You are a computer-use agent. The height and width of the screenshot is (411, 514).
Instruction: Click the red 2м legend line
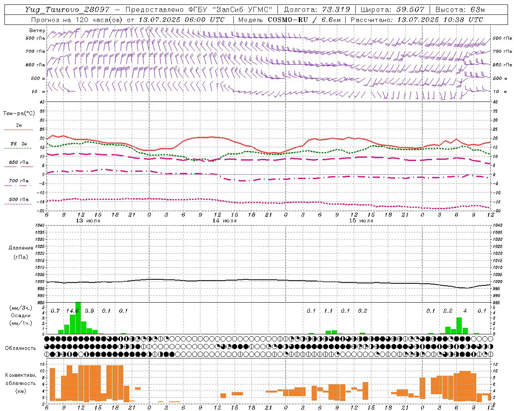18,130
